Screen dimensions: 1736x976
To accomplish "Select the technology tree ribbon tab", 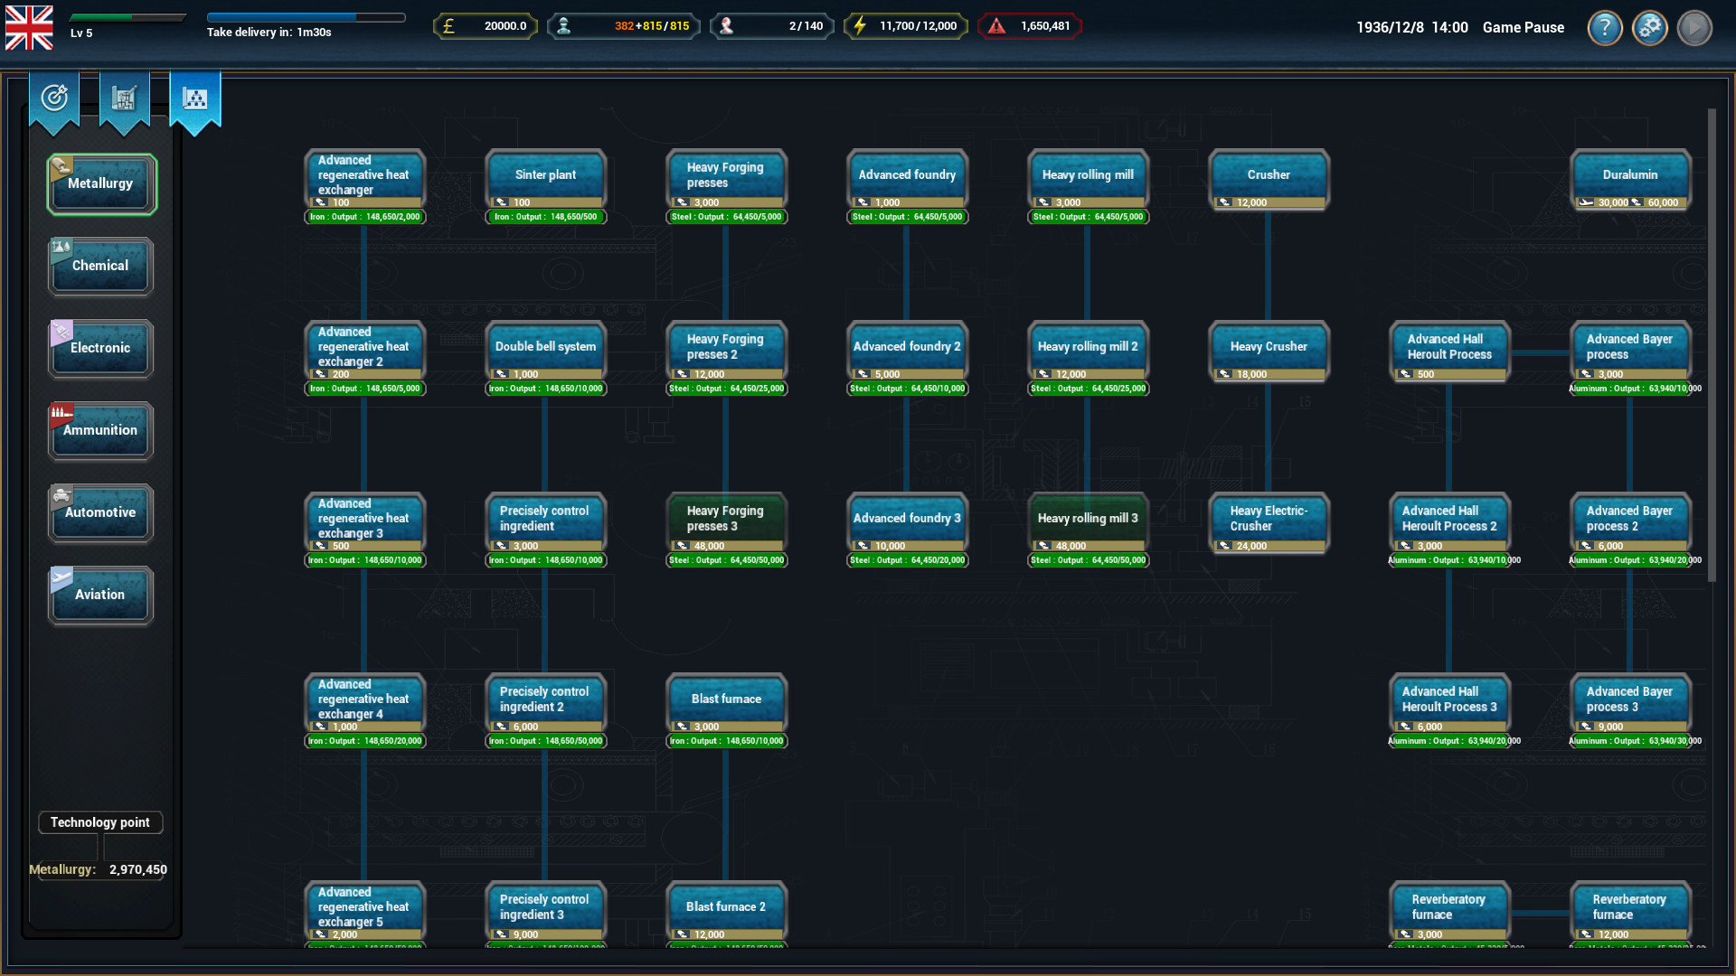I will (x=194, y=99).
